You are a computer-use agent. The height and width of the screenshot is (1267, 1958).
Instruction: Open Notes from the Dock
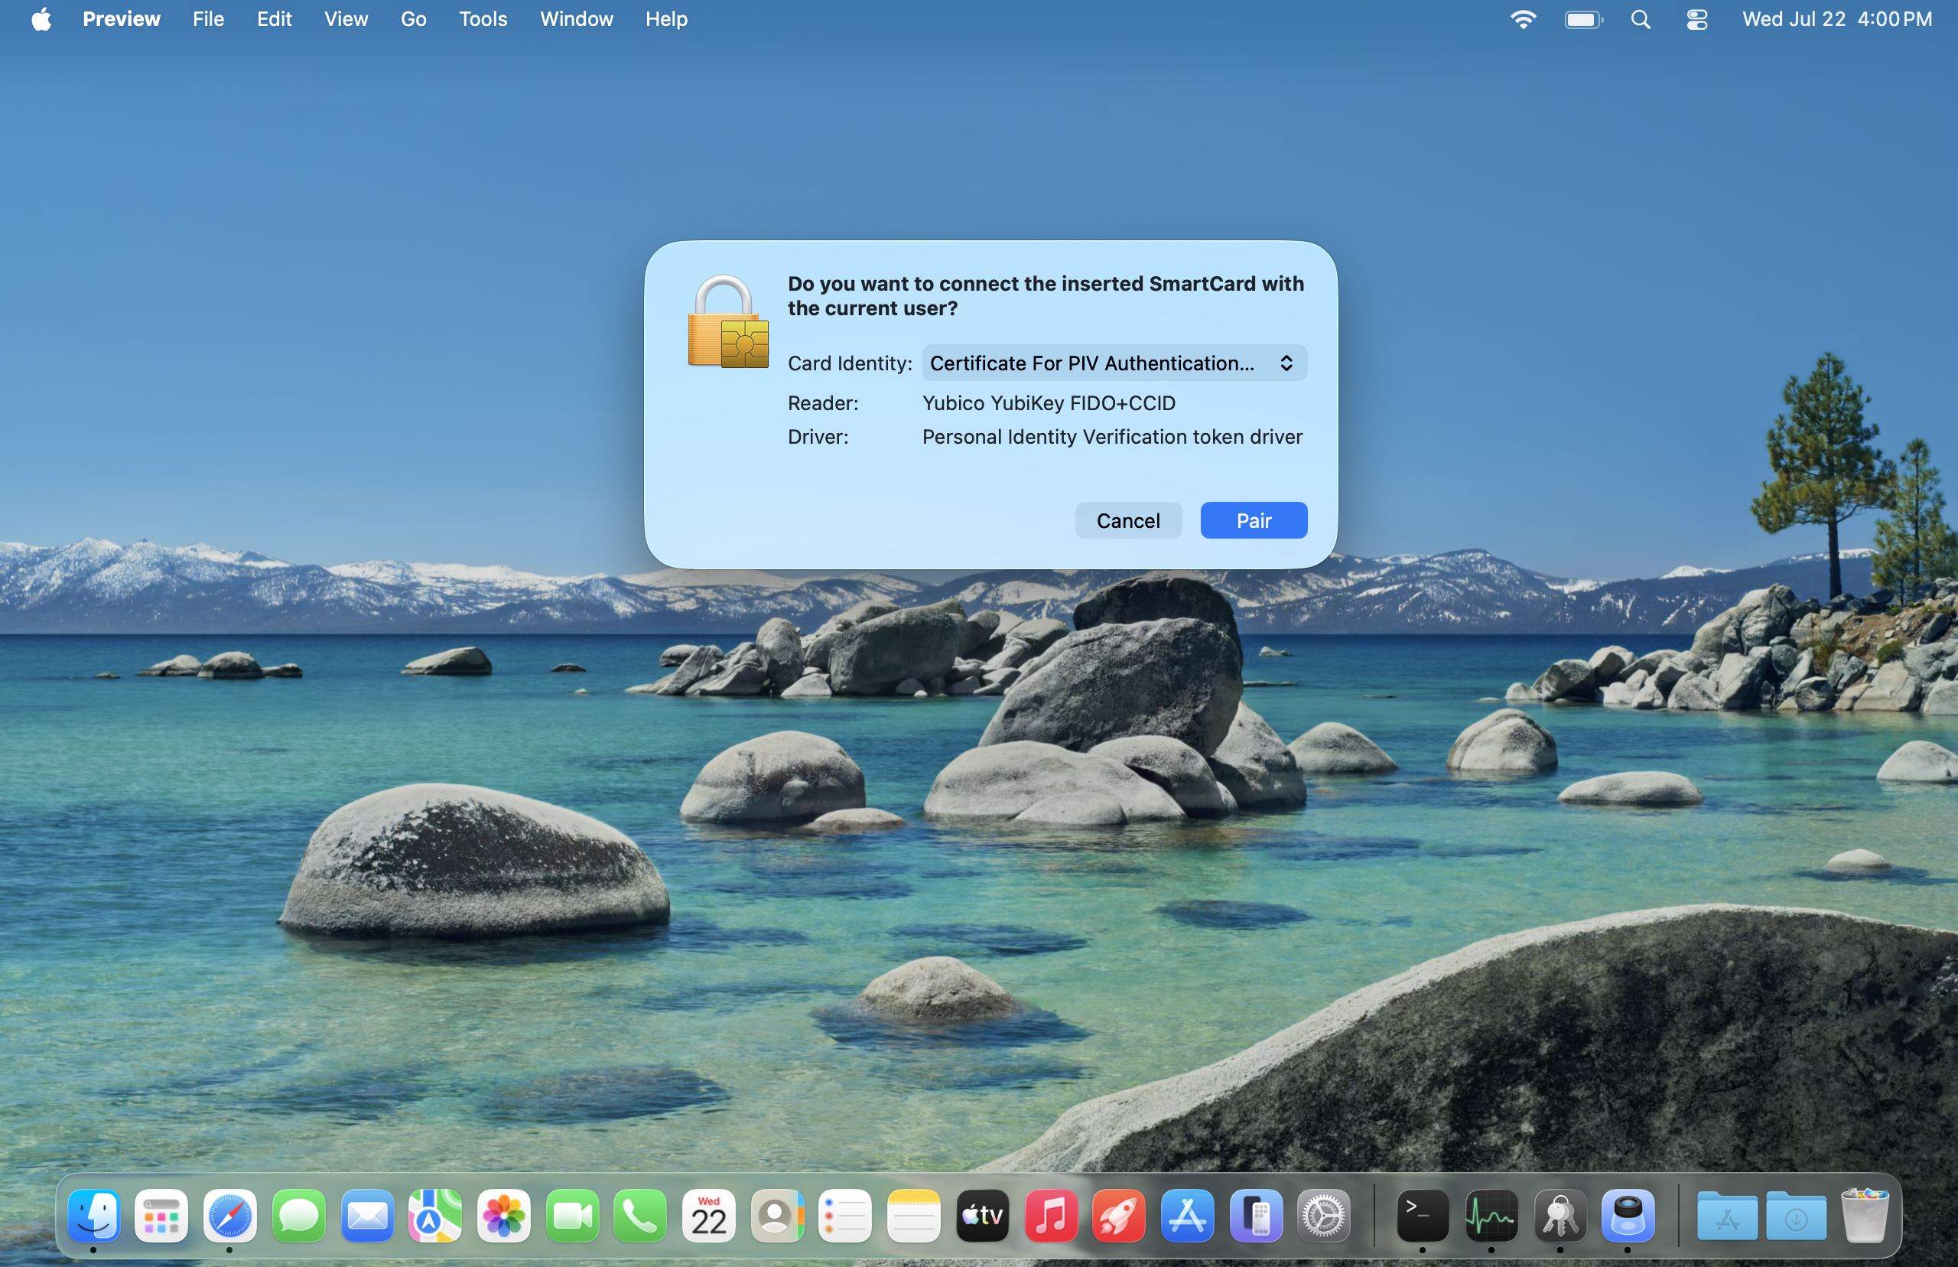[914, 1215]
